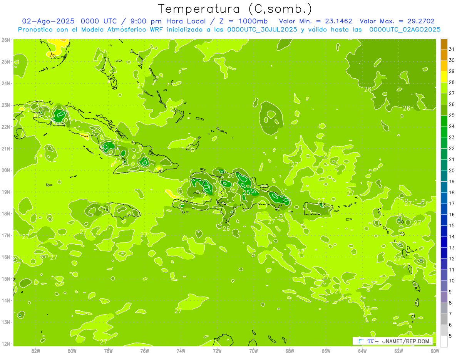462x356 pixels.
Task: Click the 20N latitude axis label
Action: (x=5, y=170)
